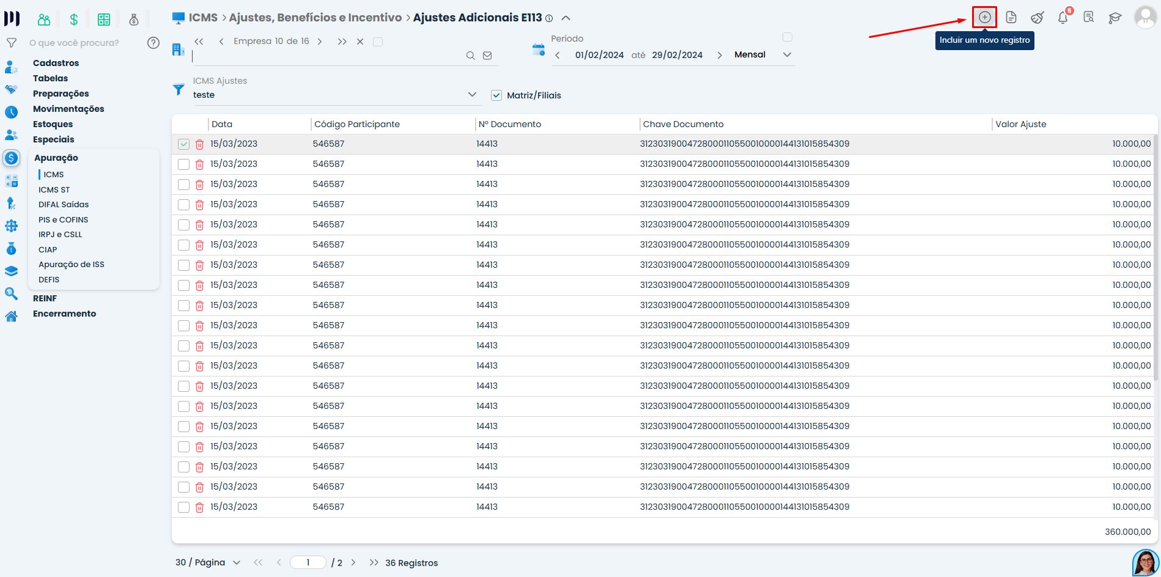Check the second table row checkbox
Viewport: 1161px width, 577px height.
(x=183, y=164)
